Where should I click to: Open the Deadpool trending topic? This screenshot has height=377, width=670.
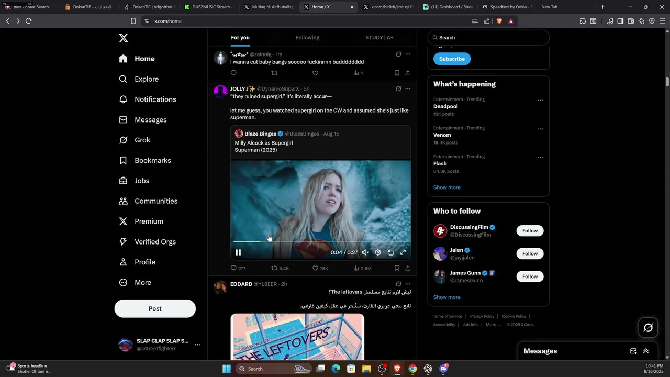tap(445, 106)
